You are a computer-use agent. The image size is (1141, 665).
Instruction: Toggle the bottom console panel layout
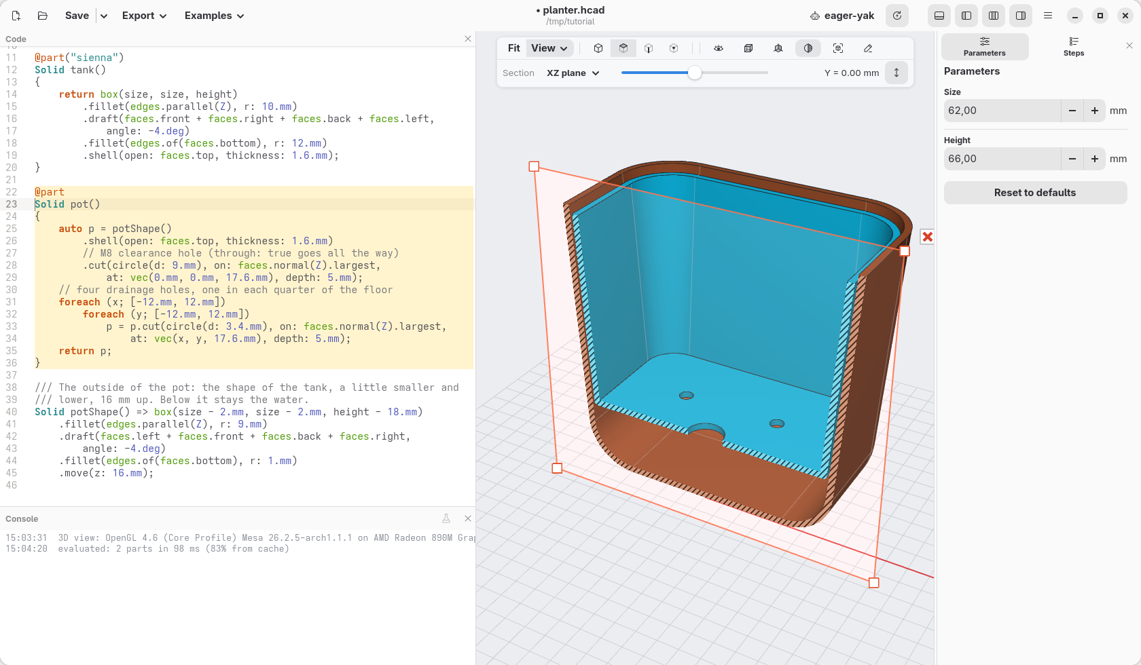coord(939,16)
